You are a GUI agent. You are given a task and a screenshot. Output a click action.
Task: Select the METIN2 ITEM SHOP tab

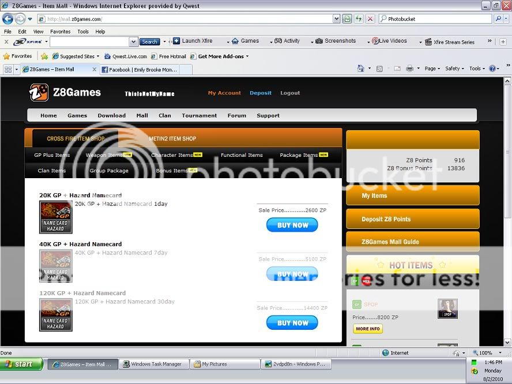point(172,138)
